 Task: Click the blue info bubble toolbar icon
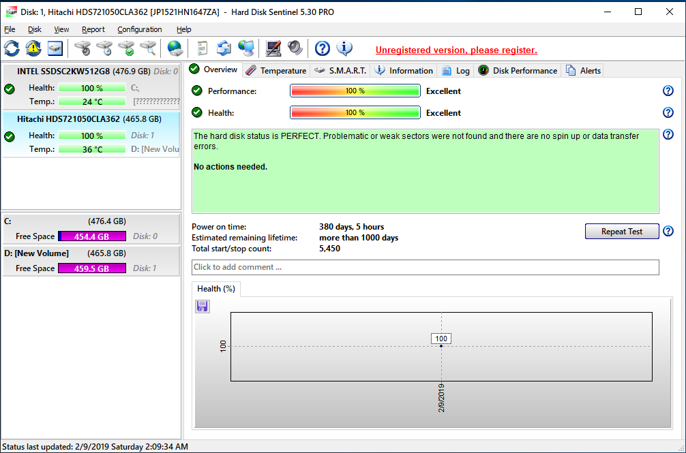point(344,48)
